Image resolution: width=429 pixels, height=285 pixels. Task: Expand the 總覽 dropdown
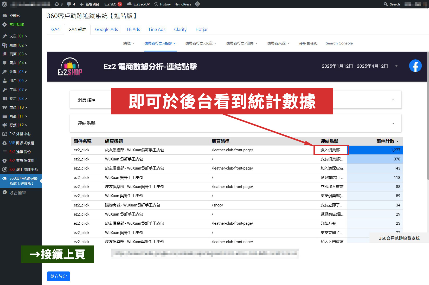pos(129,43)
